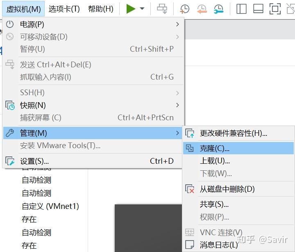Image resolution: width=295 pixels, height=252 pixels.
Task: Select 下载(W)... submenu item
Action: pos(238,173)
